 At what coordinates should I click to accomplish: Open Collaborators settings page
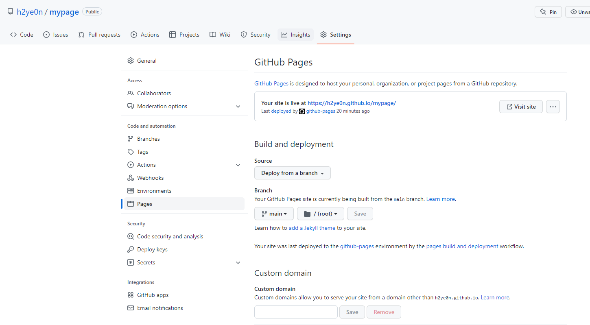coord(184,93)
